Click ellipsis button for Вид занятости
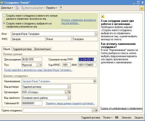 (69, 98)
